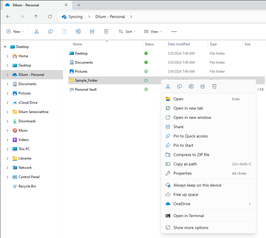Click the Copy icon in the floating context toolbar
This screenshot has width=266, height=238.
coord(179,86)
